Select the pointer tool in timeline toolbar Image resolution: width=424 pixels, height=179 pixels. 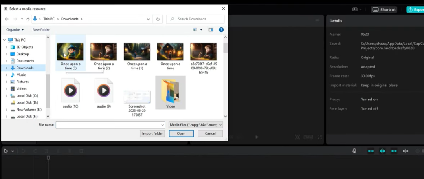coord(6,151)
